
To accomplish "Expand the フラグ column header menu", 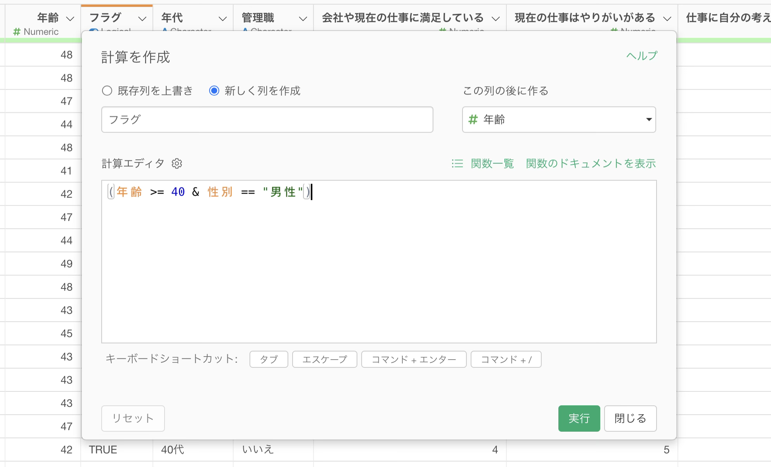I will [x=142, y=18].
